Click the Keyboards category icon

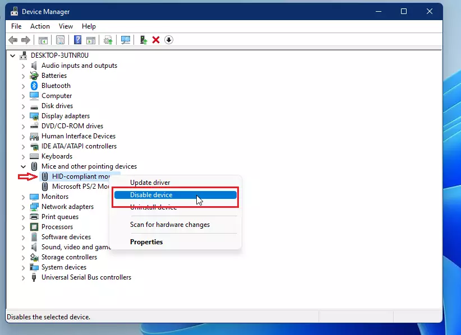click(x=34, y=156)
